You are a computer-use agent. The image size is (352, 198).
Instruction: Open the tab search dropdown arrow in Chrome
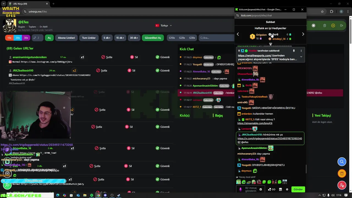click(x=3, y=4)
